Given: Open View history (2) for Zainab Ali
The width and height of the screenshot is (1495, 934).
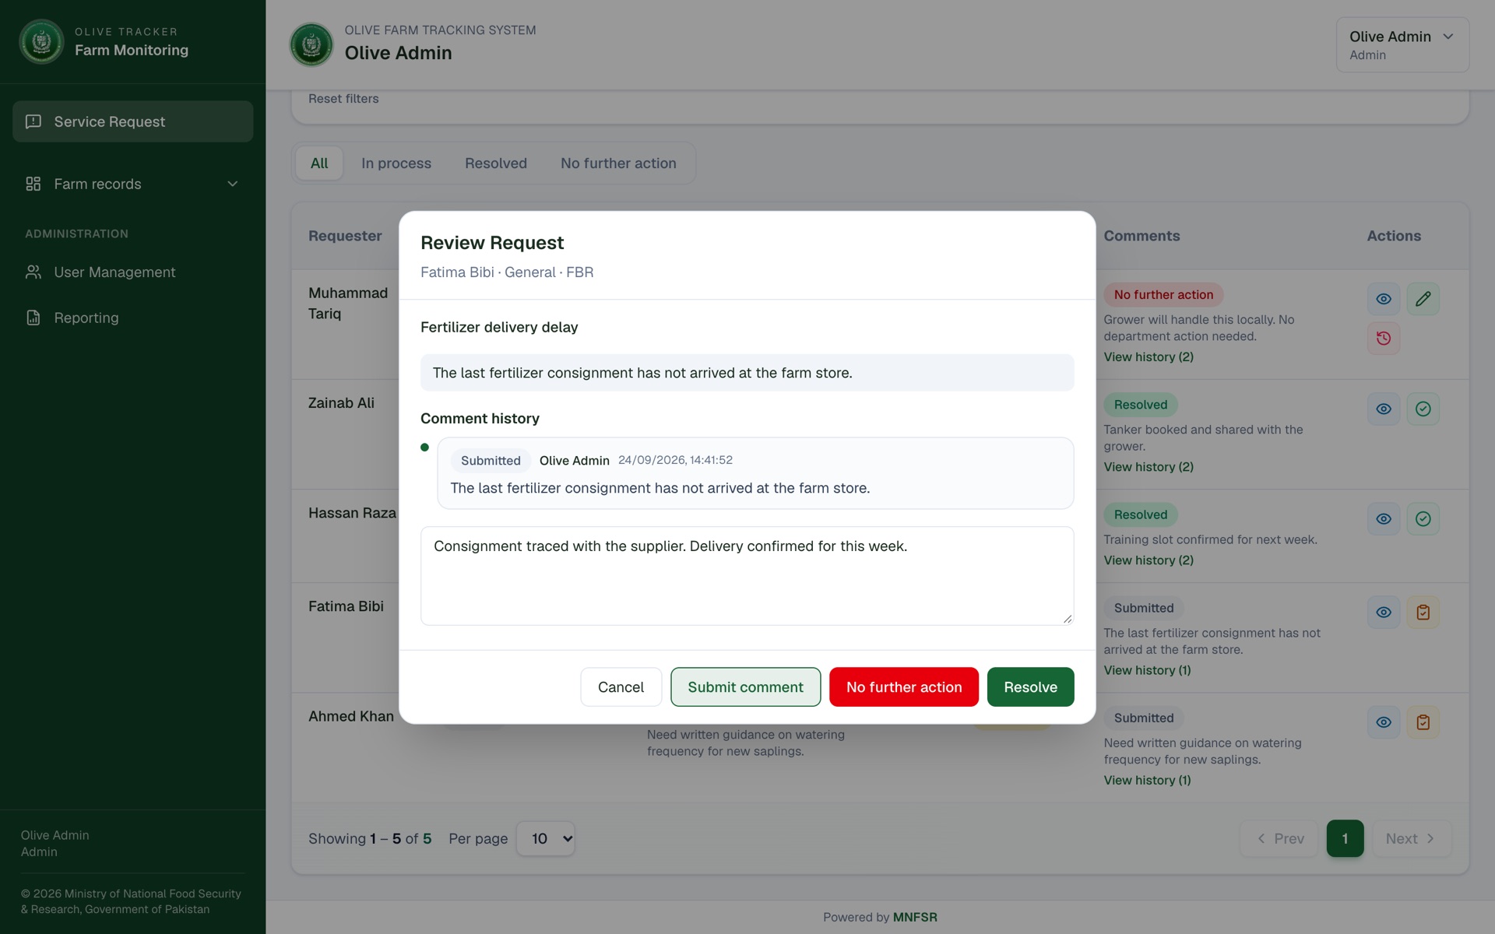Looking at the screenshot, I should (x=1149, y=466).
